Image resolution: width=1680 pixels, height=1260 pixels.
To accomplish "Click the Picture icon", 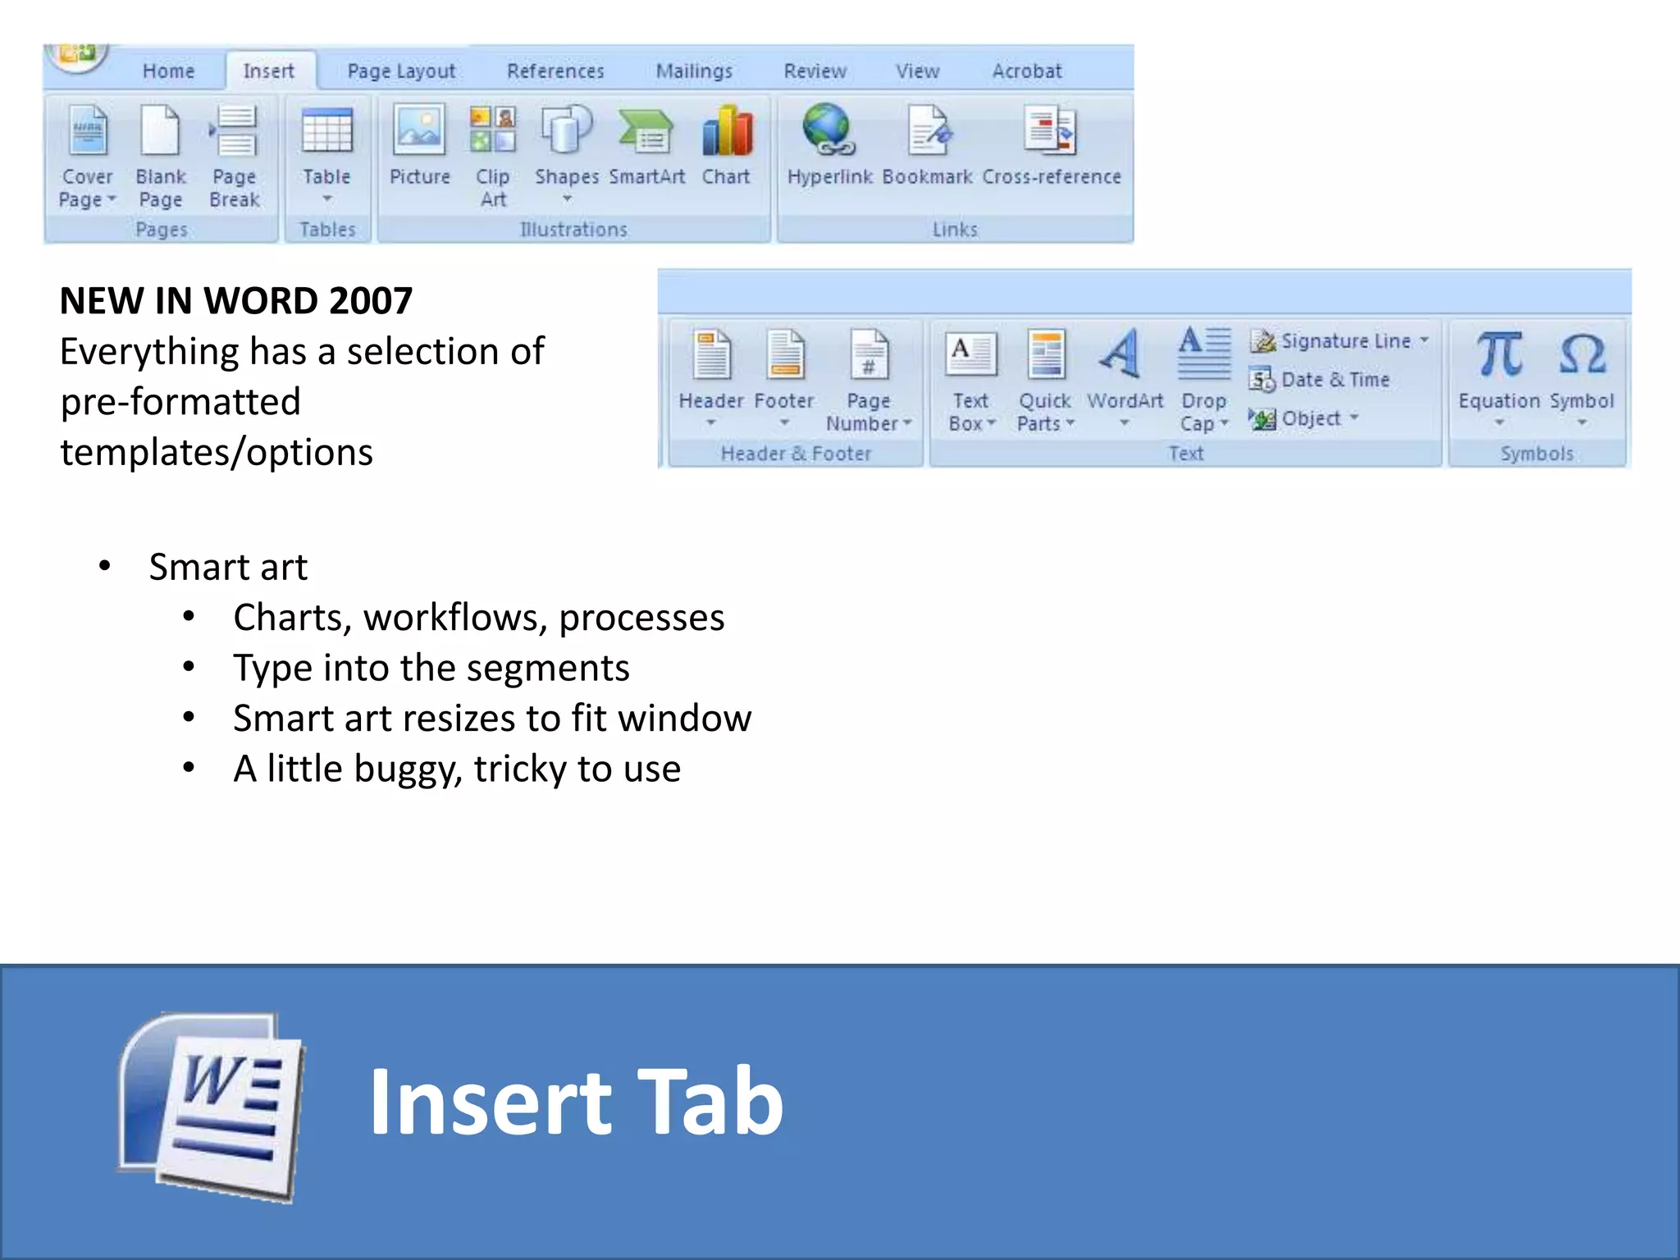I will point(419,131).
